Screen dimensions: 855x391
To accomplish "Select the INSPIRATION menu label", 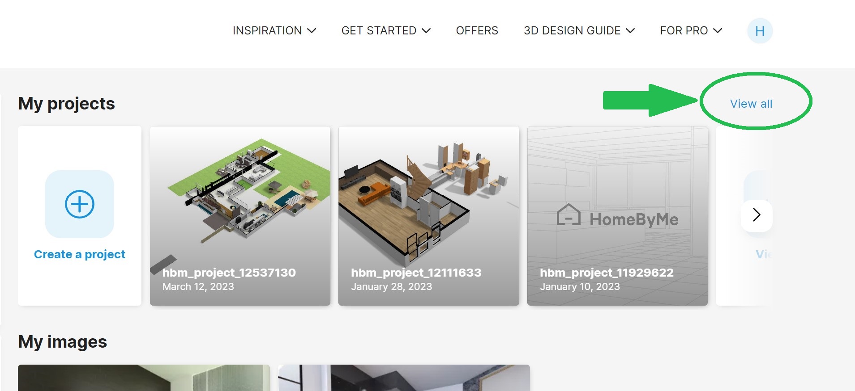I will 267,31.
